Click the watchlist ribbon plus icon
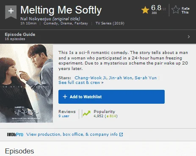 point(11,12)
